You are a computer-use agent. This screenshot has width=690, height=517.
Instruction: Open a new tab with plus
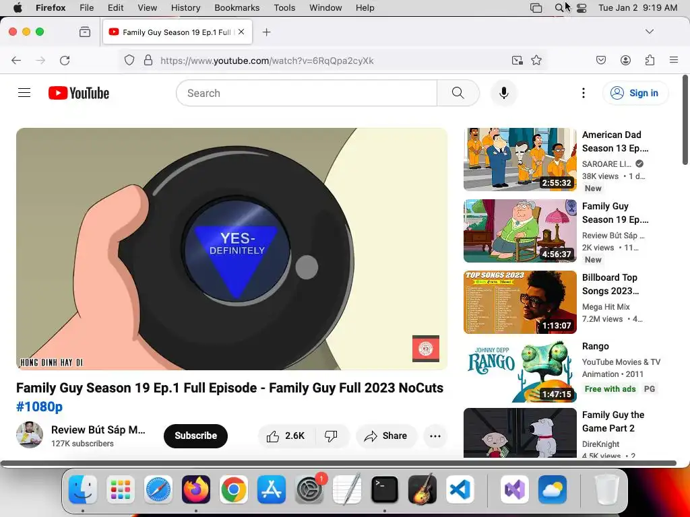coord(266,32)
